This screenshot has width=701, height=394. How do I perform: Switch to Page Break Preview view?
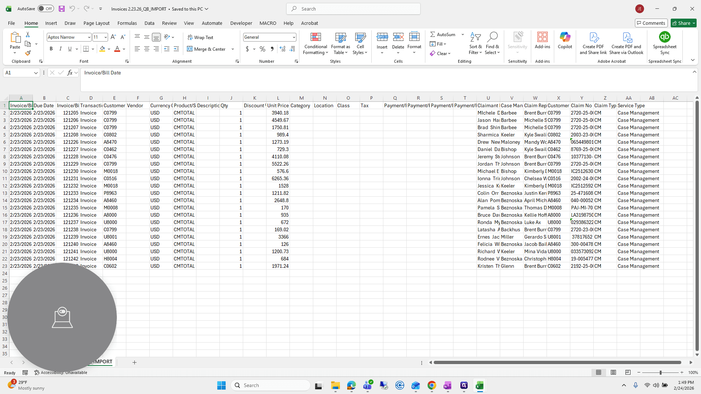pos(628,372)
